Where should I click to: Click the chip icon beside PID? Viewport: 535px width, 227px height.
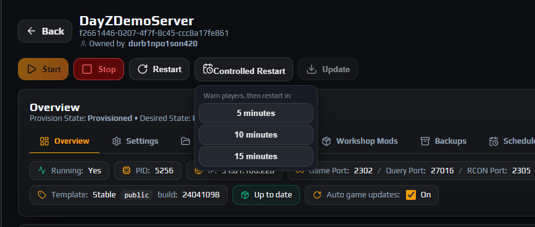(x=126, y=170)
